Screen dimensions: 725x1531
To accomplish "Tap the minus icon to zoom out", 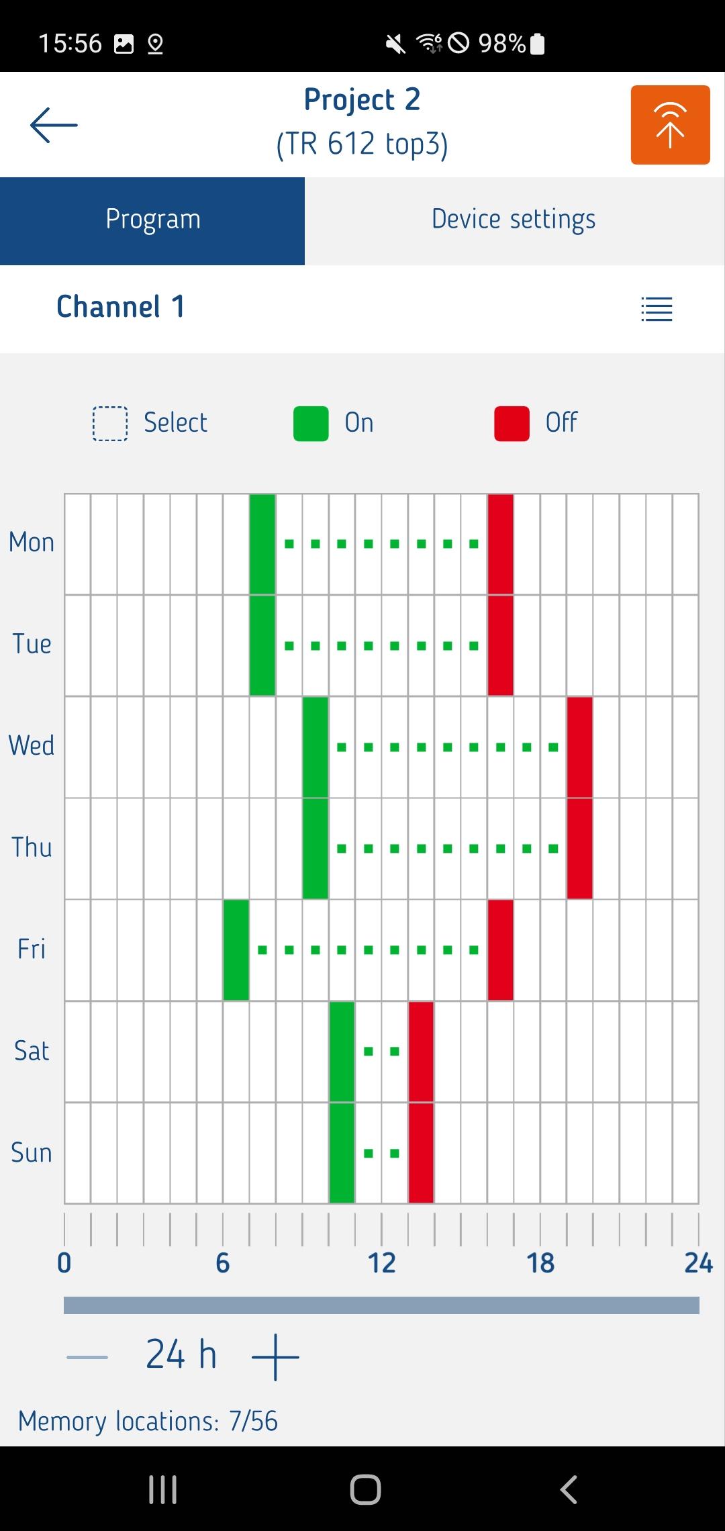I will 87,1356.
